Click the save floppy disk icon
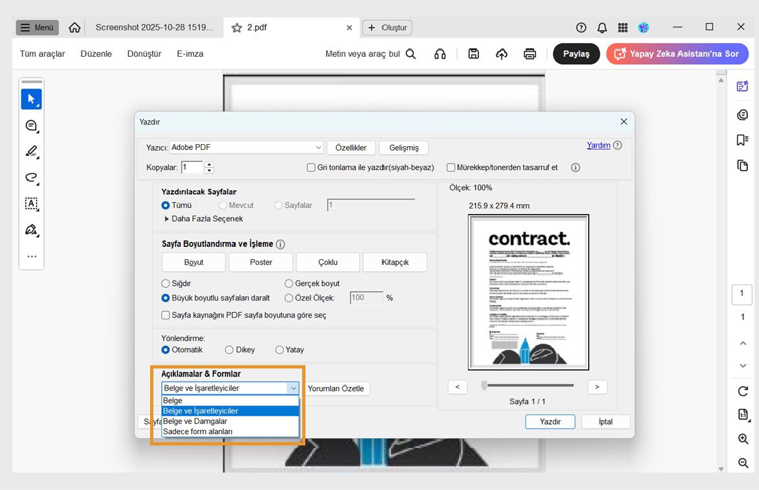This screenshot has height=490, width=759. pyautogui.click(x=474, y=54)
